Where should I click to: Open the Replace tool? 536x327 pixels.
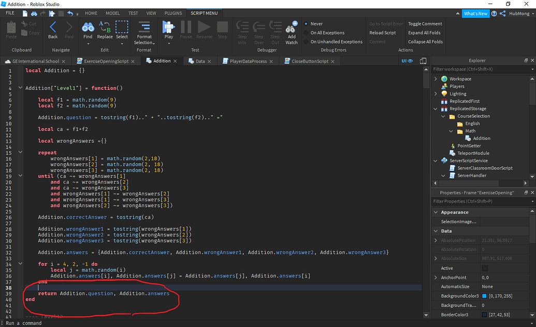click(x=105, y=27)
